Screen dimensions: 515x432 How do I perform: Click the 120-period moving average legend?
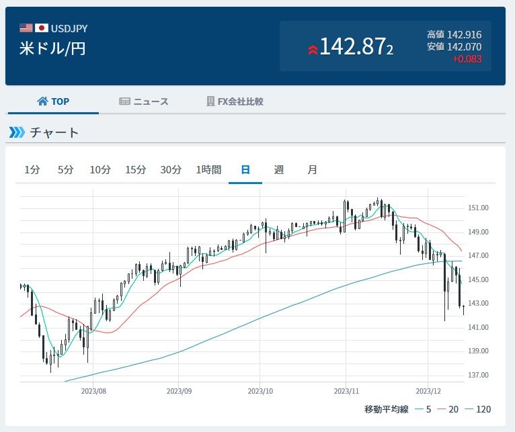pos(479,409)
